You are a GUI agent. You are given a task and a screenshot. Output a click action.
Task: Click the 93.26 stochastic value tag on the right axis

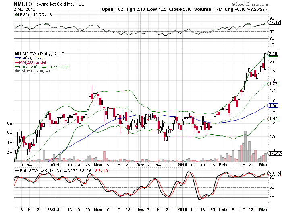click(274, 173)
